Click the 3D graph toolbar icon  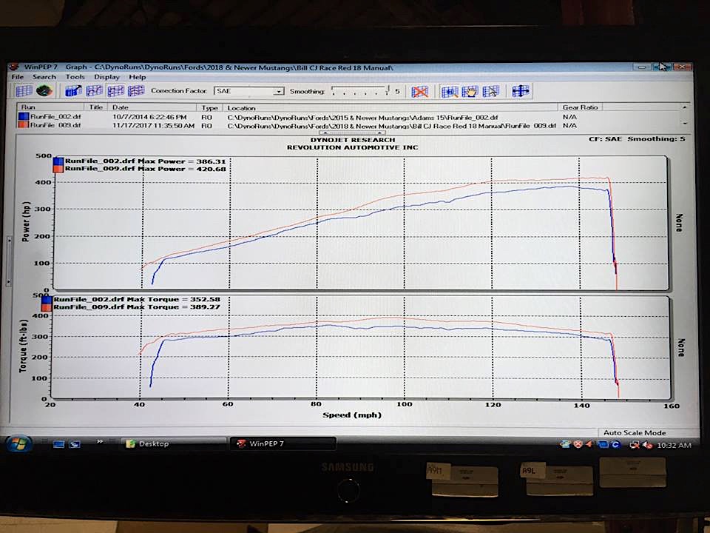coord(73,91)
